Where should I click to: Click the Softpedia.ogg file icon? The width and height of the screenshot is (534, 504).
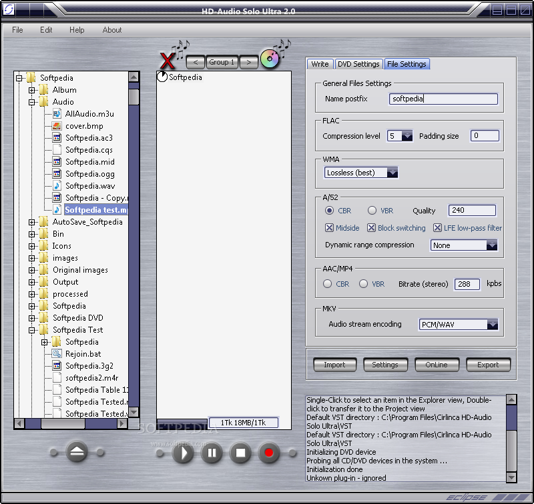point(57,174)
